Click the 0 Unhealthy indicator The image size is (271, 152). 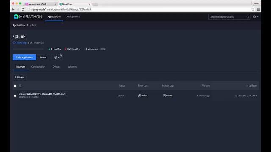(x=72, y=49)
